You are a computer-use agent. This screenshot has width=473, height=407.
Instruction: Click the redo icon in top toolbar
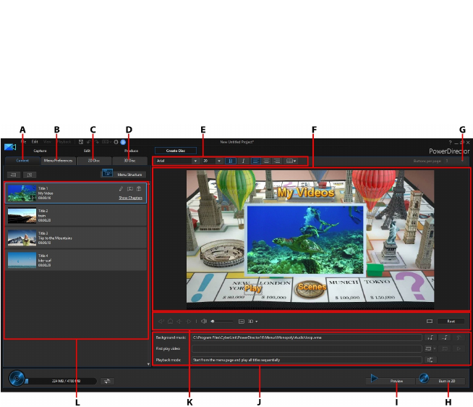pos(97,142)
